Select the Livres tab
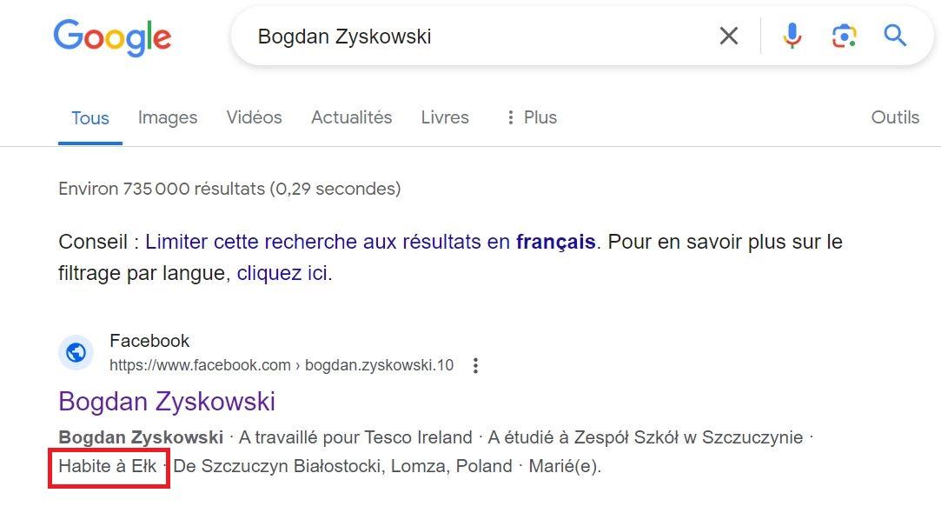Viewport: 941px width, 513px height. click(x=445, y=117)
